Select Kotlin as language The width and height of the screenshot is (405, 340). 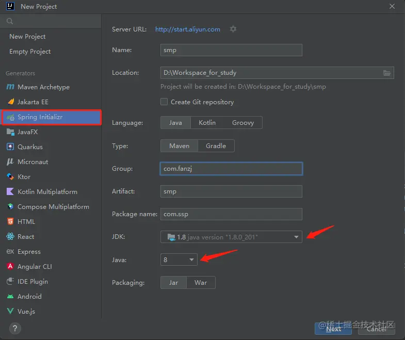(x=207, y=122)
